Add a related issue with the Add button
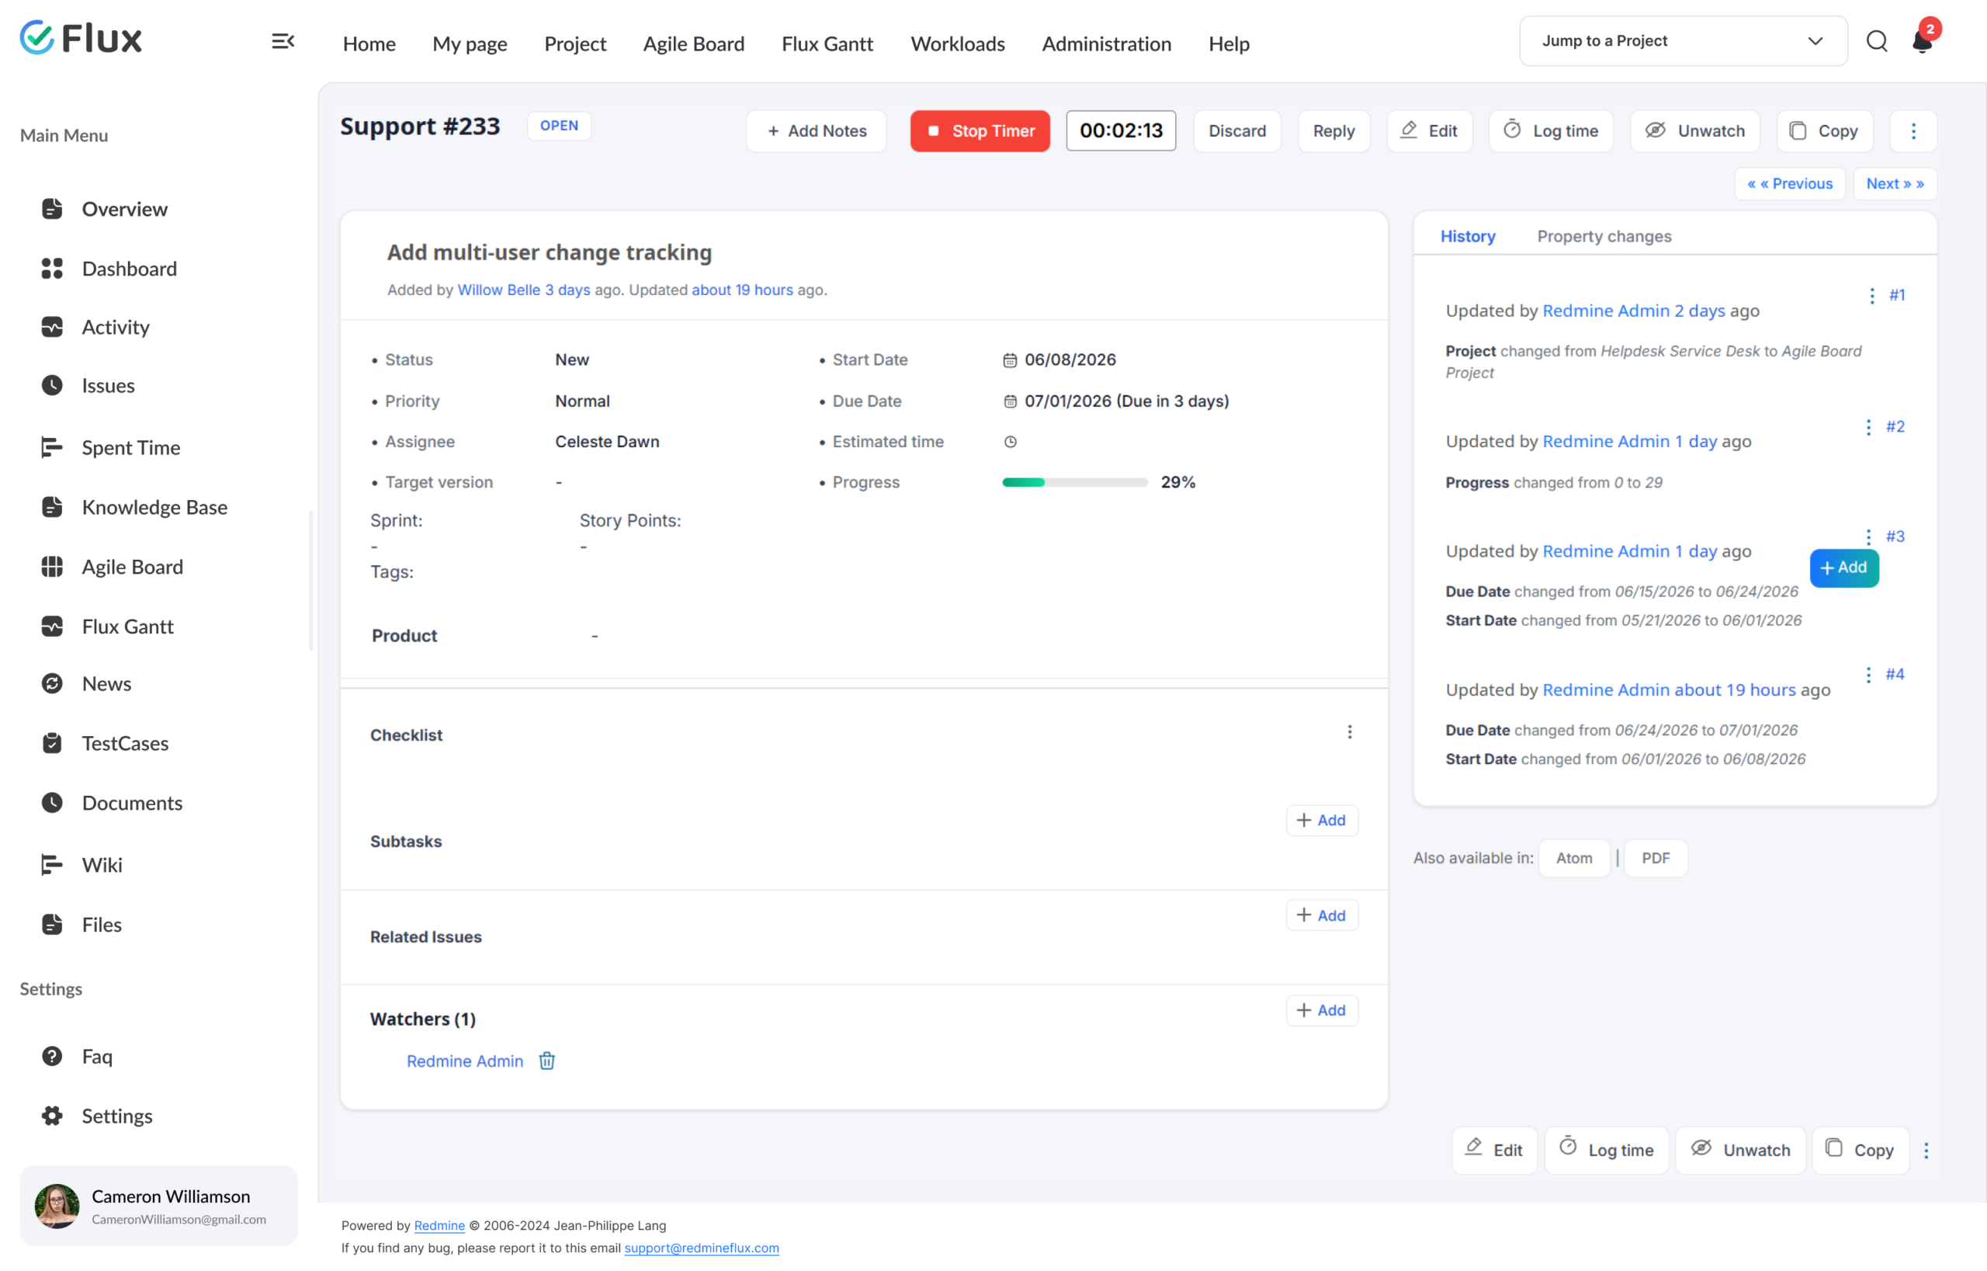1987x1271 pixels. (1322, 915)
